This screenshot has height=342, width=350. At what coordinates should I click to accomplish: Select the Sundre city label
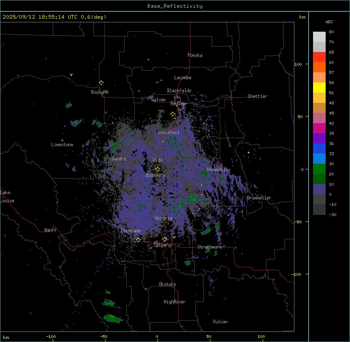pyautogui.click(x=119, y=159)
